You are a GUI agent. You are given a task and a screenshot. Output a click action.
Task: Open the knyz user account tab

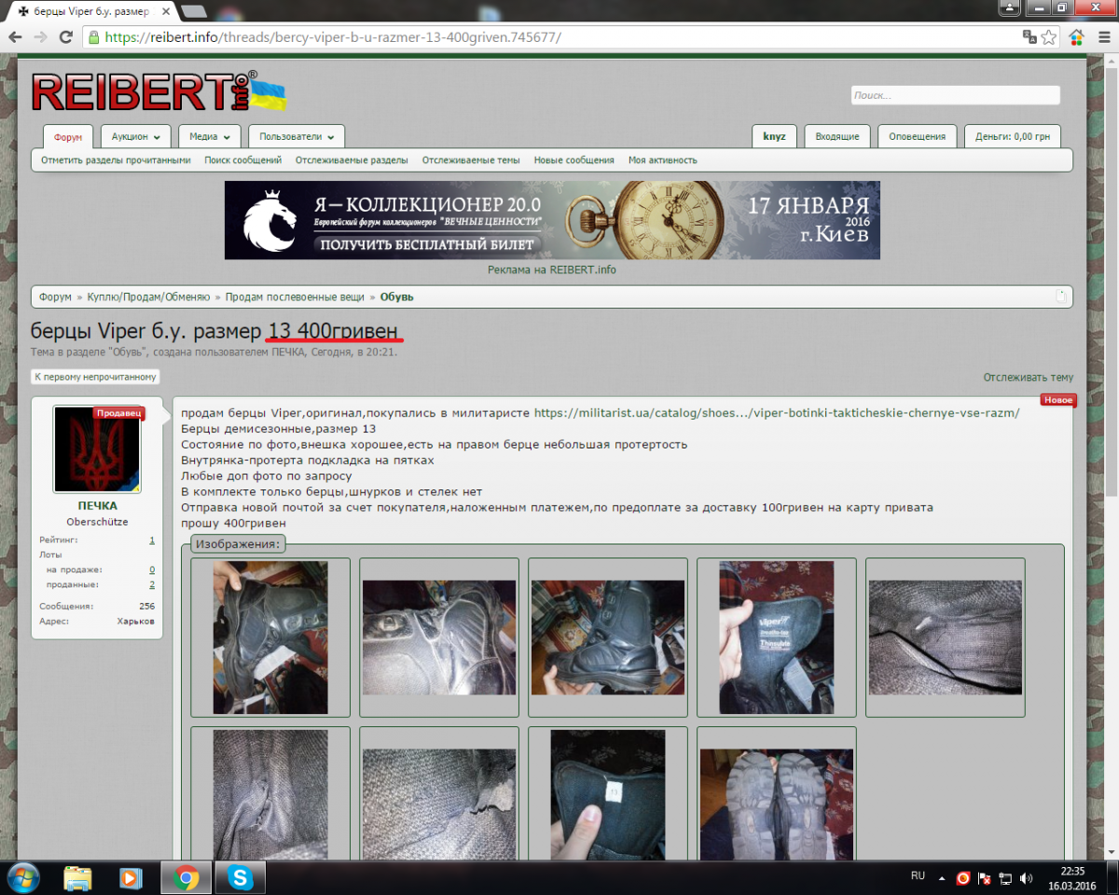coord(774,136)
